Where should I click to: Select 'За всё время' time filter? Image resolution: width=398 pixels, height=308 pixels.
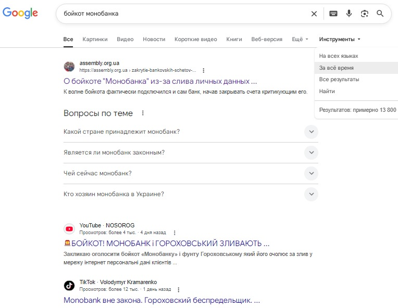(337, 68)
